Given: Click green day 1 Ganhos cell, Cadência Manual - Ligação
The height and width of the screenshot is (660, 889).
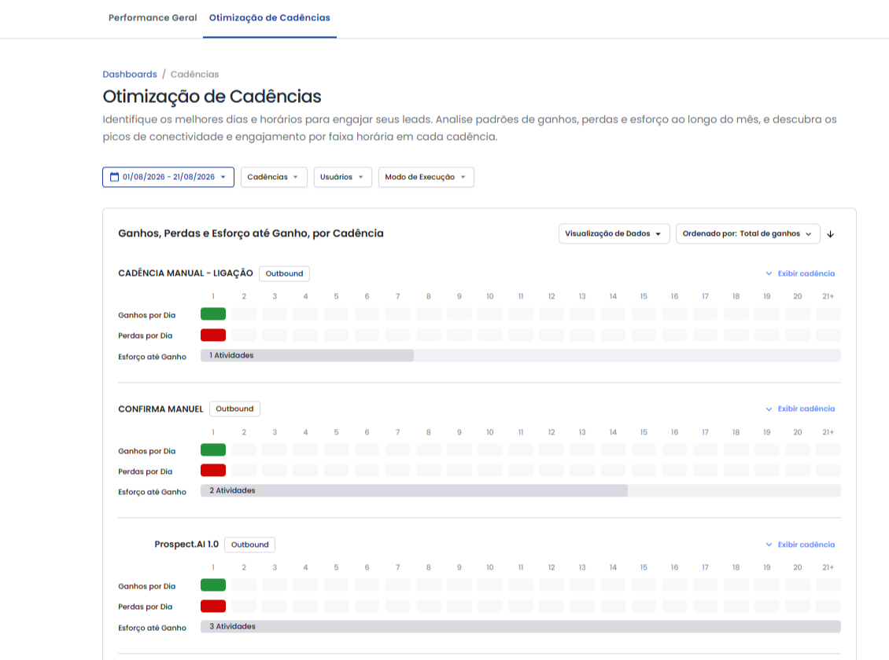Looking at the screenshot, I should tap(213, 313).
